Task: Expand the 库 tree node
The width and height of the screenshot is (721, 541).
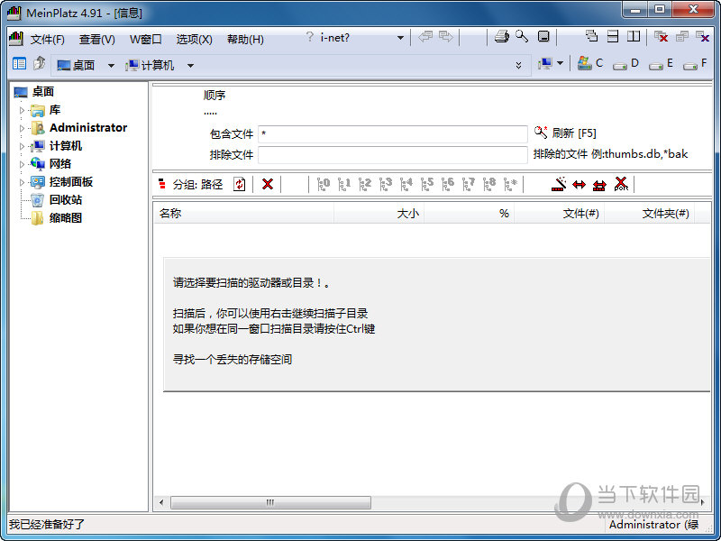Action: point(22,110)
